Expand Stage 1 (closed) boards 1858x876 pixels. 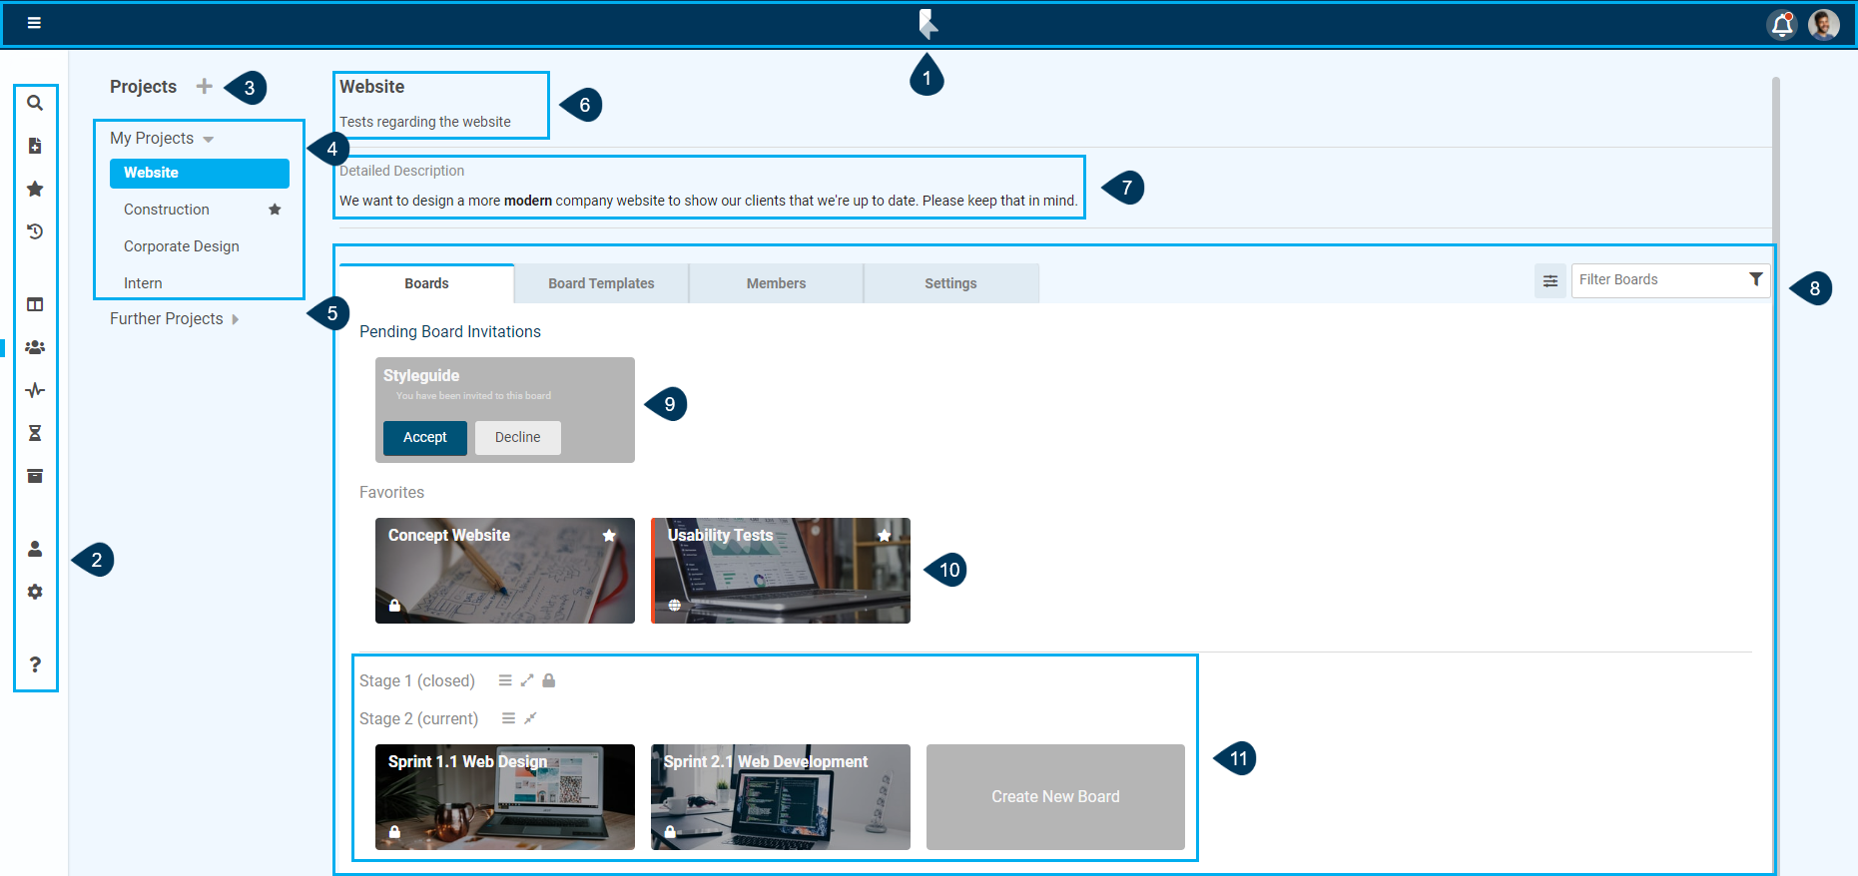click(527, 680)
